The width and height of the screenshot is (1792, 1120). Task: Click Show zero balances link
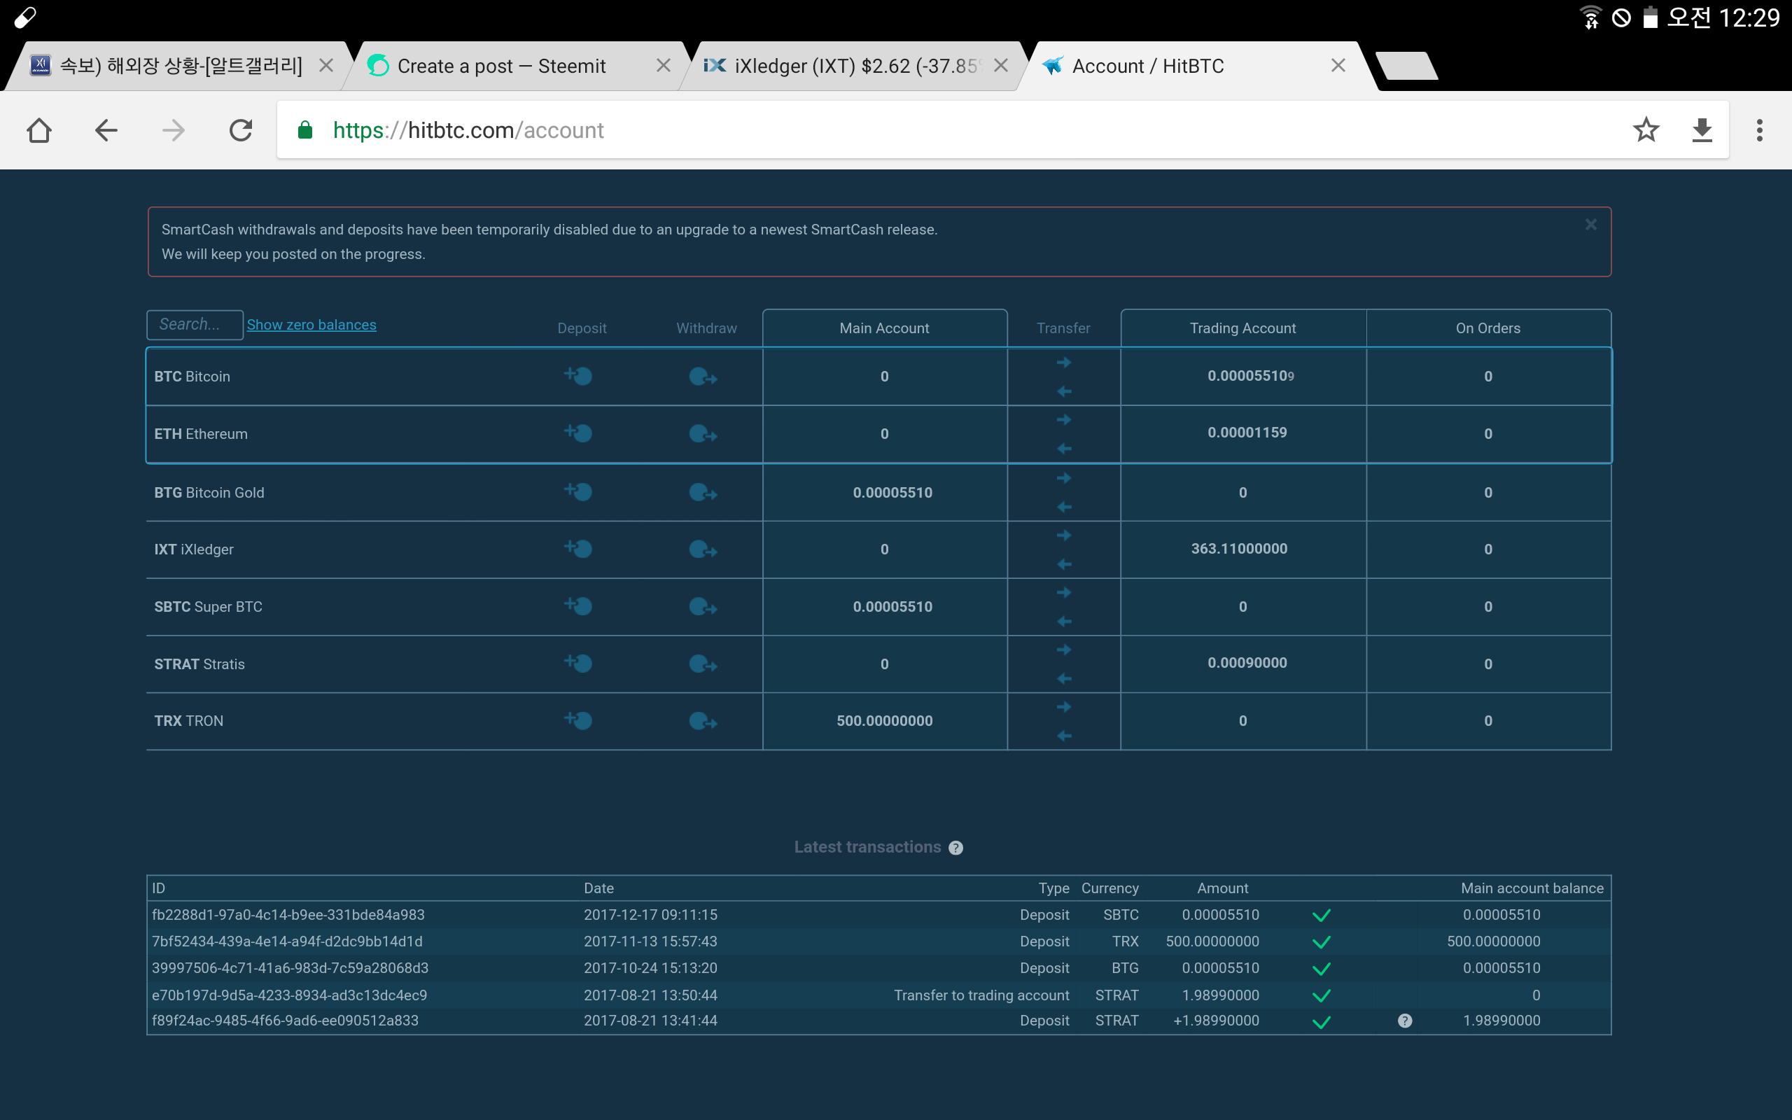(x=311, y=324)
